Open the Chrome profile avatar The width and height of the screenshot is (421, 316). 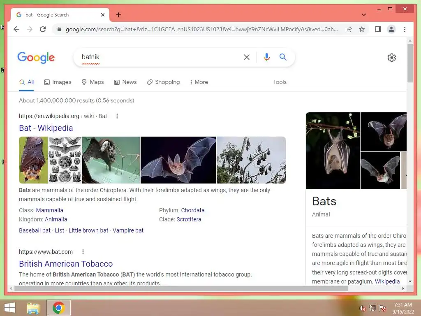click(391, 29)
